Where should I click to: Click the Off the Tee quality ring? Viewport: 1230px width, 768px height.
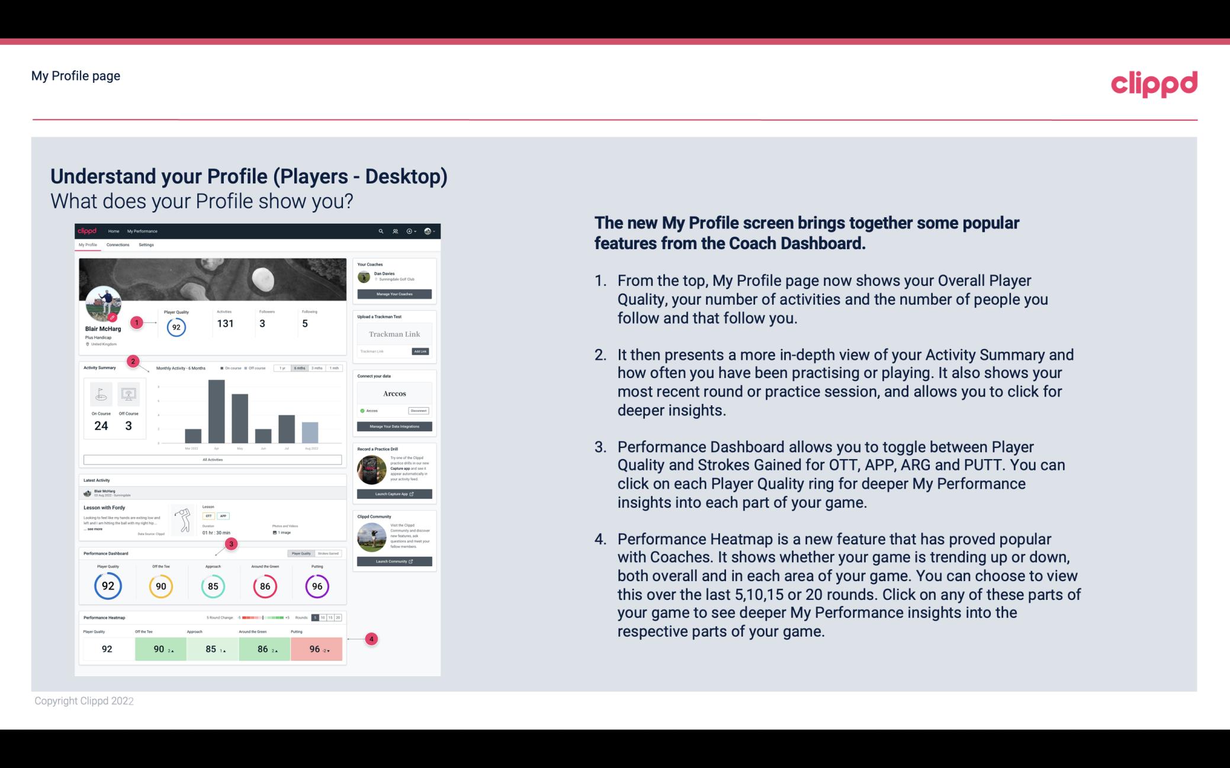click(x=160, y=585)
